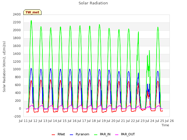Toggle the RNet legend entry
This screenshot has height=140, width=187.
tap(58, 134)
